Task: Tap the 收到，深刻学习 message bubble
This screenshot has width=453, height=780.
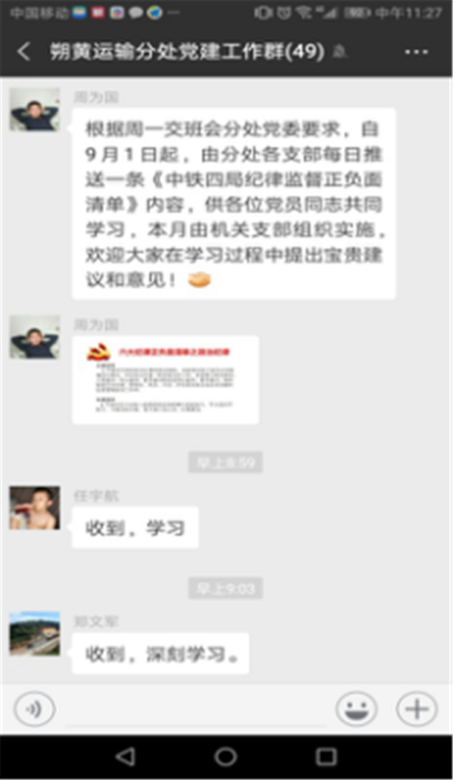Action: [x=161, y=654]
